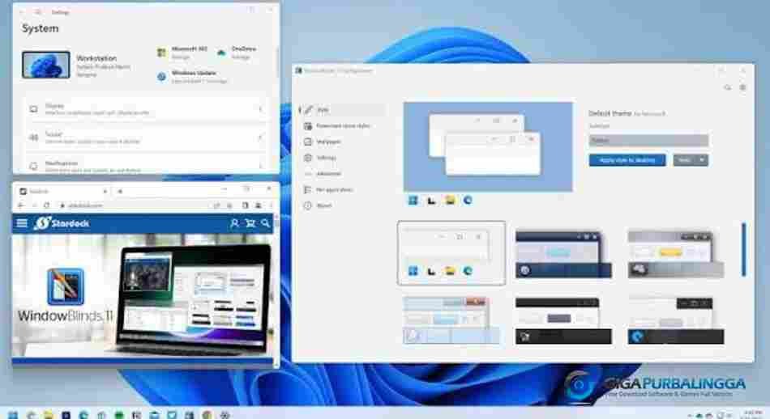
Task: Open the dropdown arrow beside Apply style
Action: point(702,160)
